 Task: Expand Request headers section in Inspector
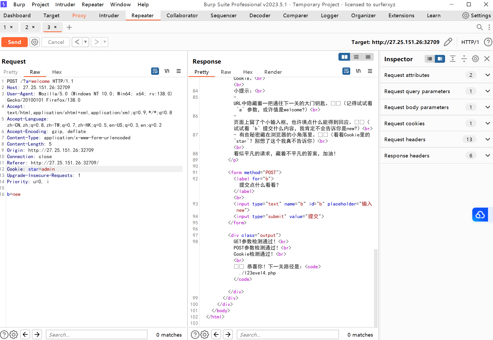(x=487, y=139)
